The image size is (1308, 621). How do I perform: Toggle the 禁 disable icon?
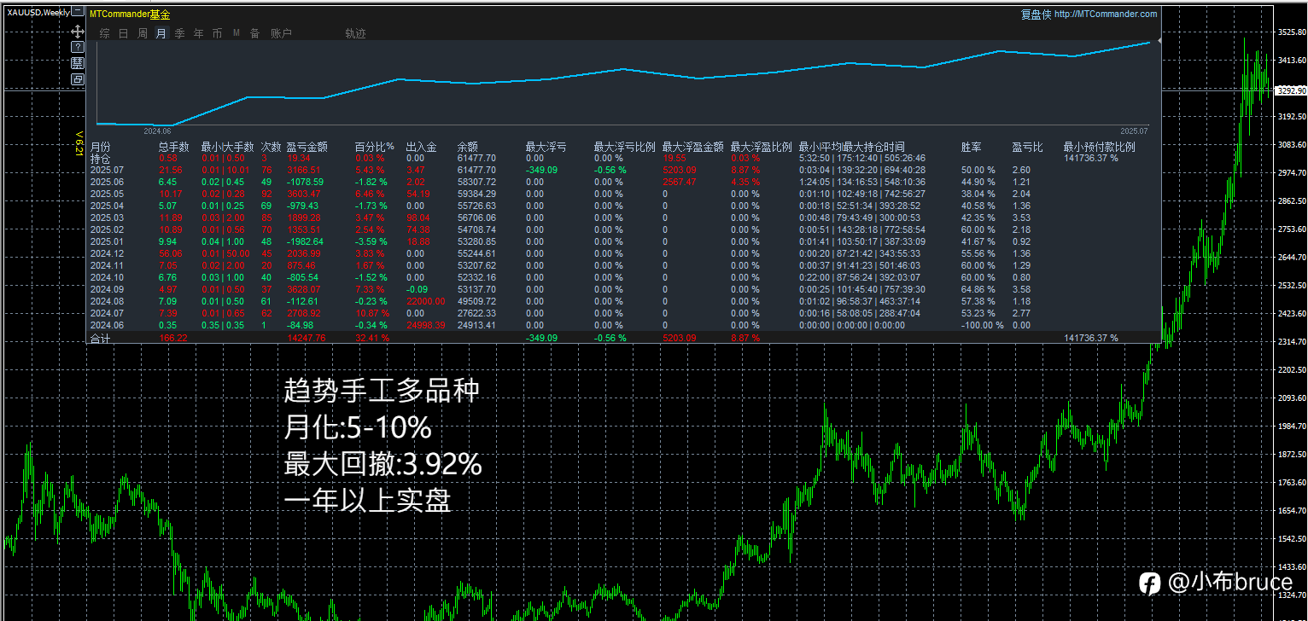tap(78, 62)
